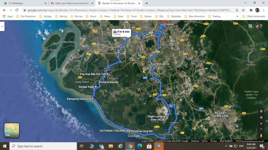Close the WhatsApp tab
Screen dimensions: 268x150
[45, 3]
